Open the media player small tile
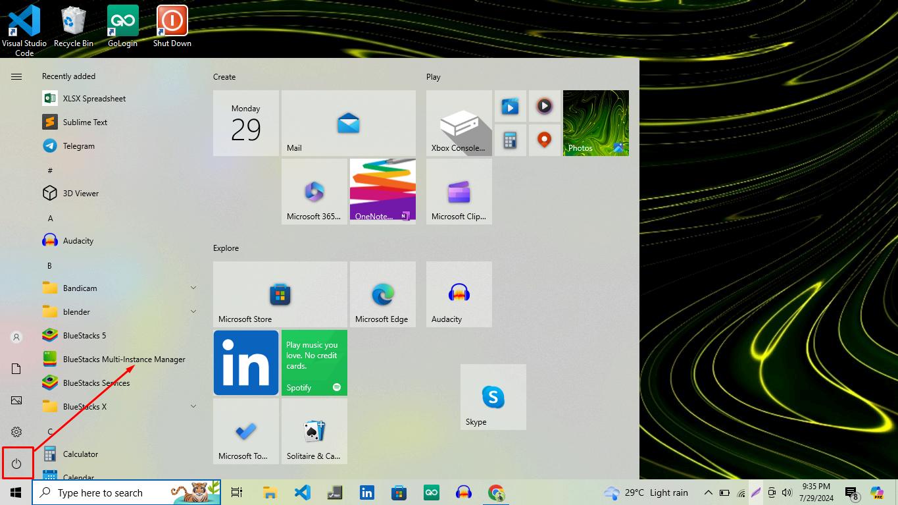 [x=545, y=106]
